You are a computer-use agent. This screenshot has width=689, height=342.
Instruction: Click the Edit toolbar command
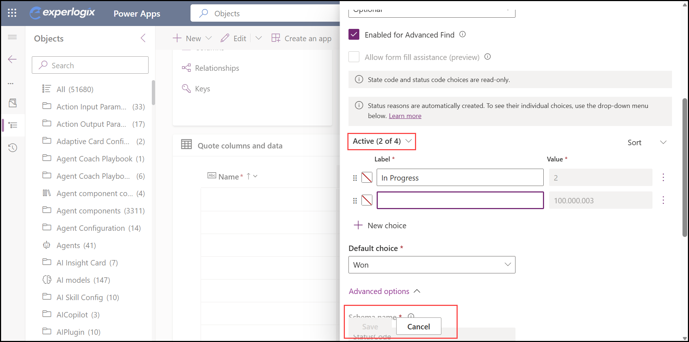234,38
